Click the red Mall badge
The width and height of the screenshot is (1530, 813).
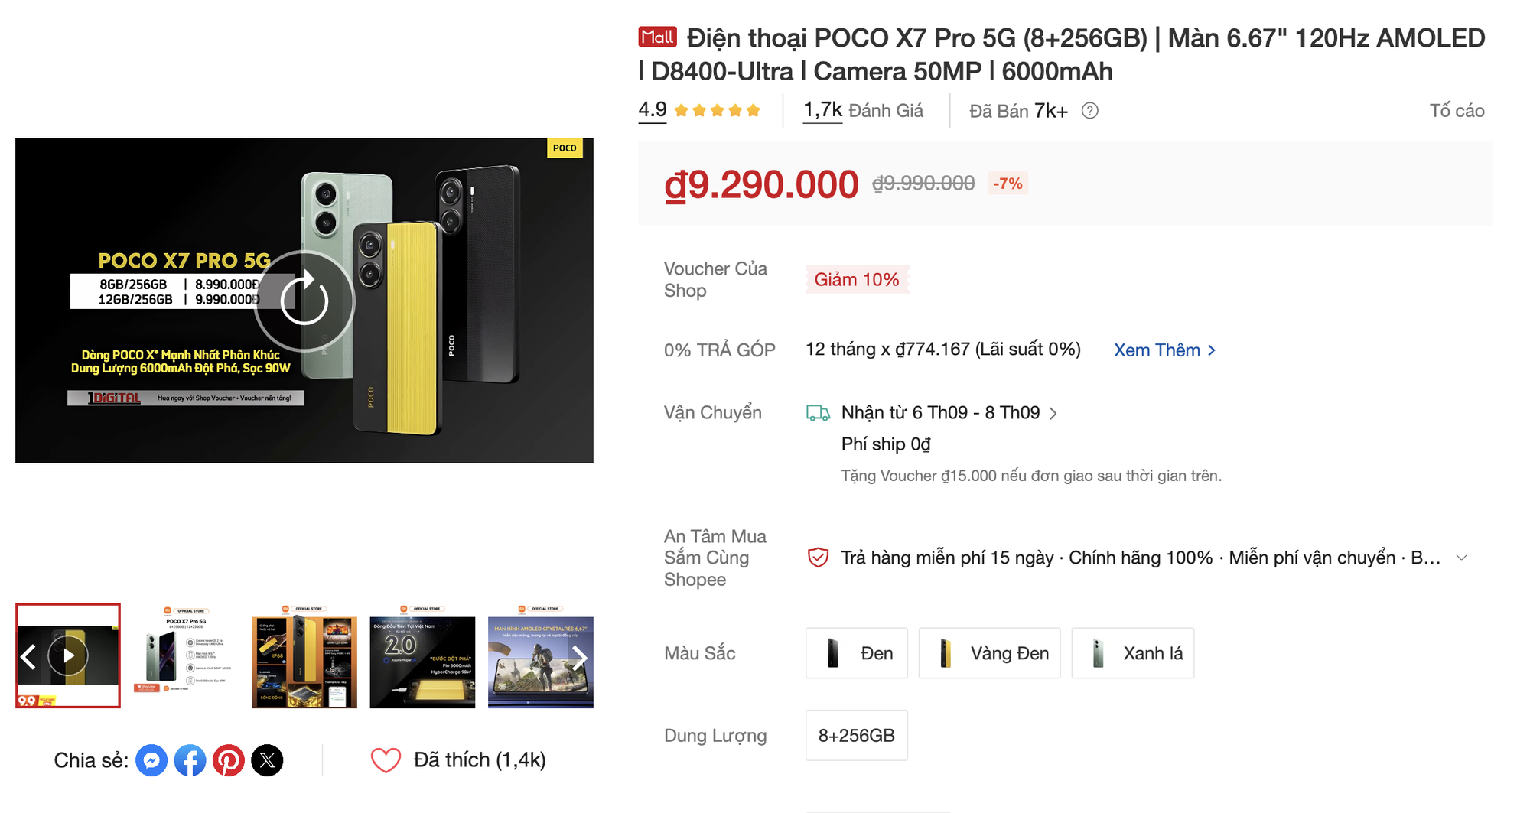[x=656, y=36]
